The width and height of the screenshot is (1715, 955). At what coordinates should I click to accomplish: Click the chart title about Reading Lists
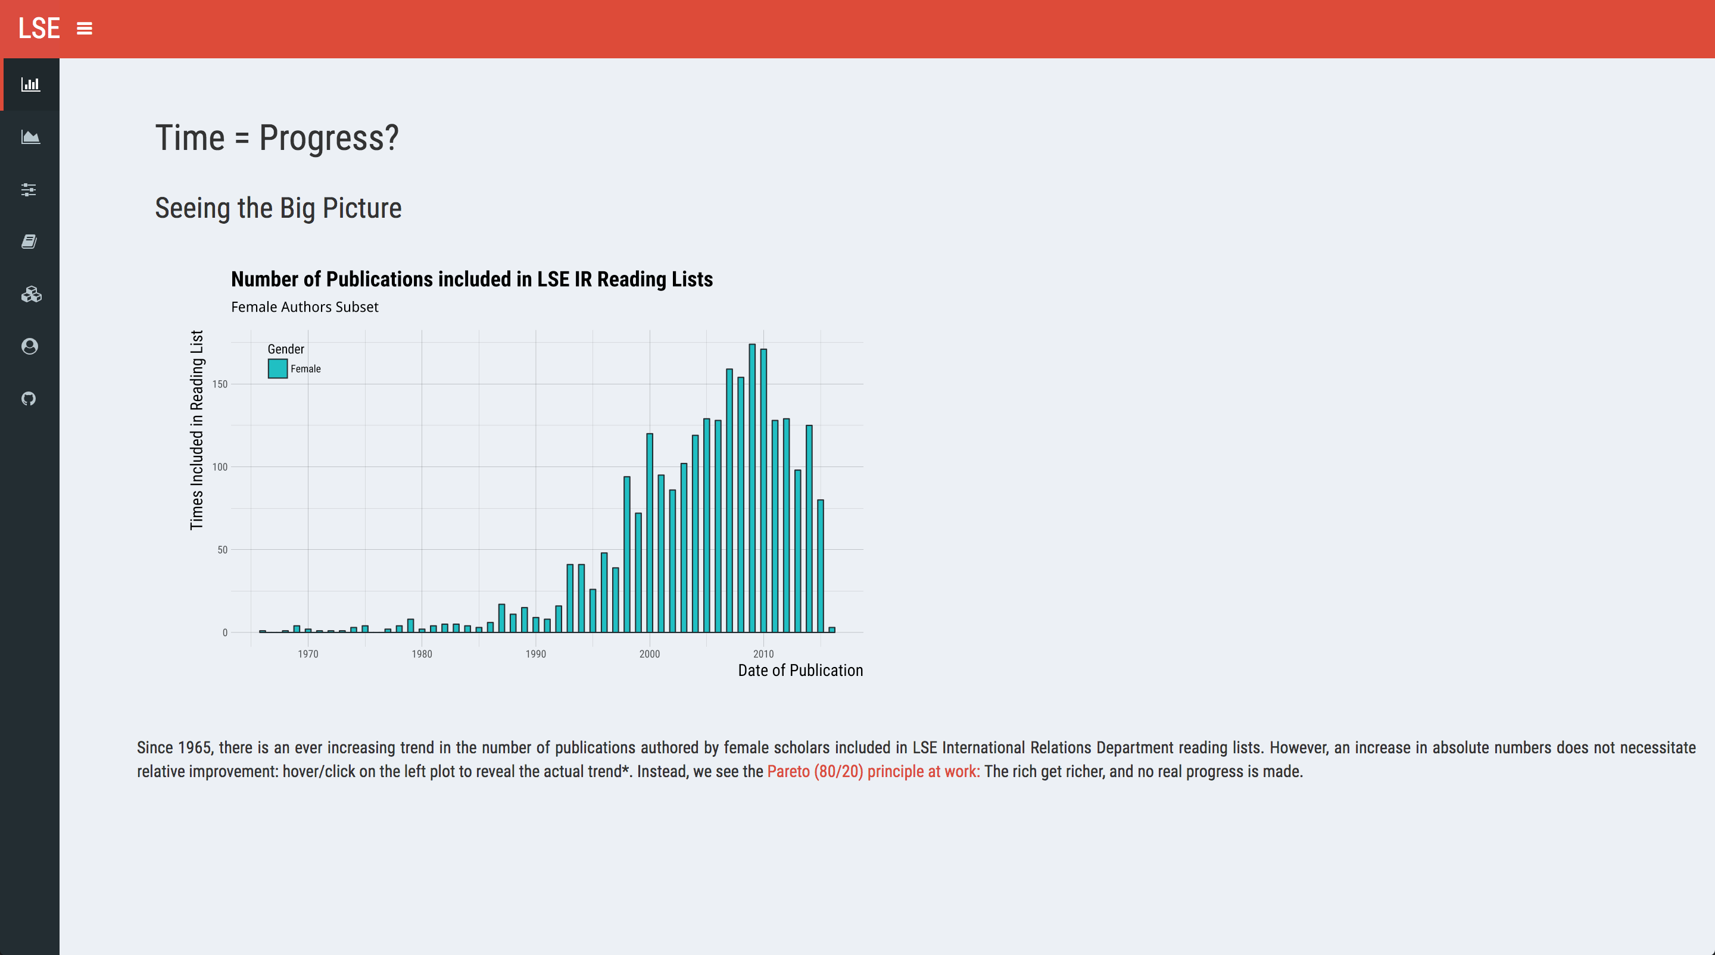tap(472, 279)
